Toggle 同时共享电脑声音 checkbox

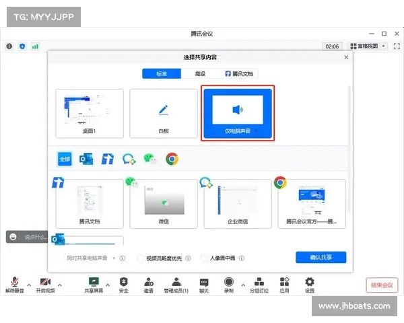[61, 258]
